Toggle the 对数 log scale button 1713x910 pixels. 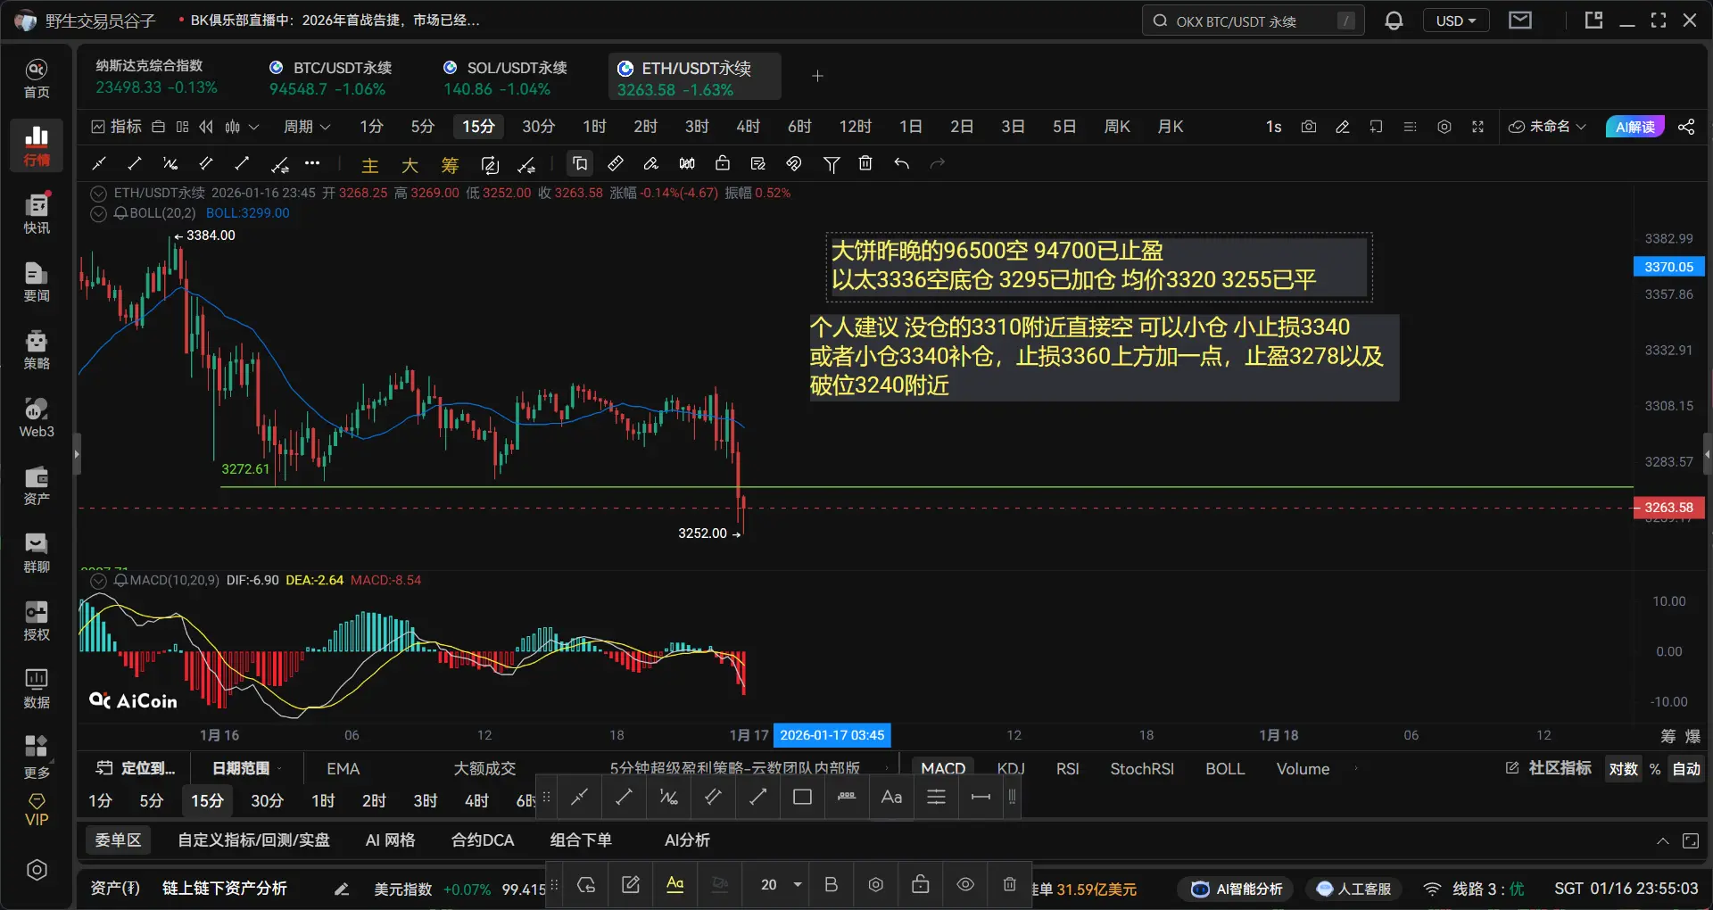pos(1623,769)
